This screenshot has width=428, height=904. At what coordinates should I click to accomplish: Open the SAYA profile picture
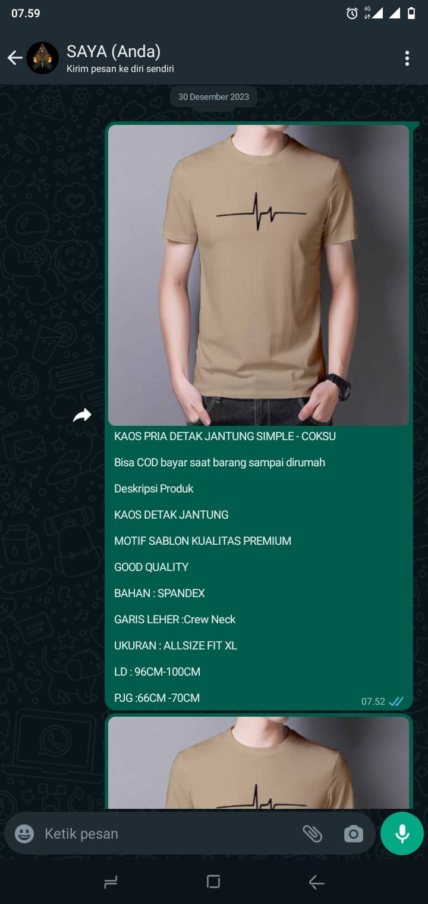coord(42,58)
